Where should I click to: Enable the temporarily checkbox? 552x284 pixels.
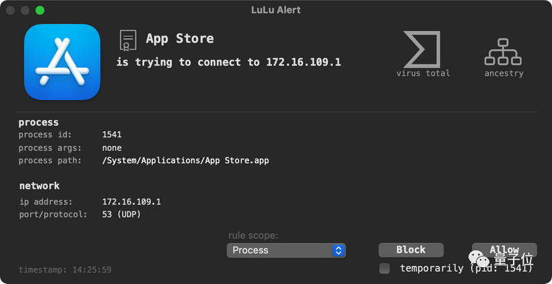click(x=384, y=269)
